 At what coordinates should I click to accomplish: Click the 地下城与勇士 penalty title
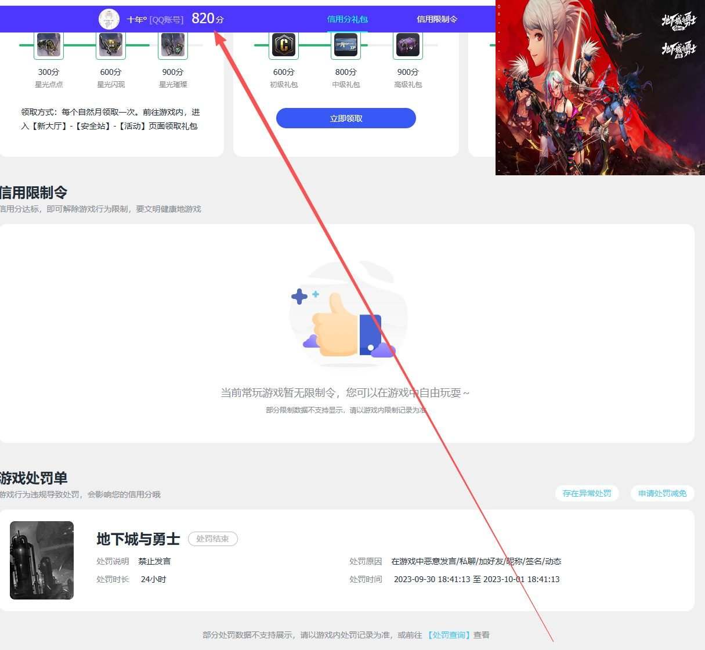click(138, 539)
